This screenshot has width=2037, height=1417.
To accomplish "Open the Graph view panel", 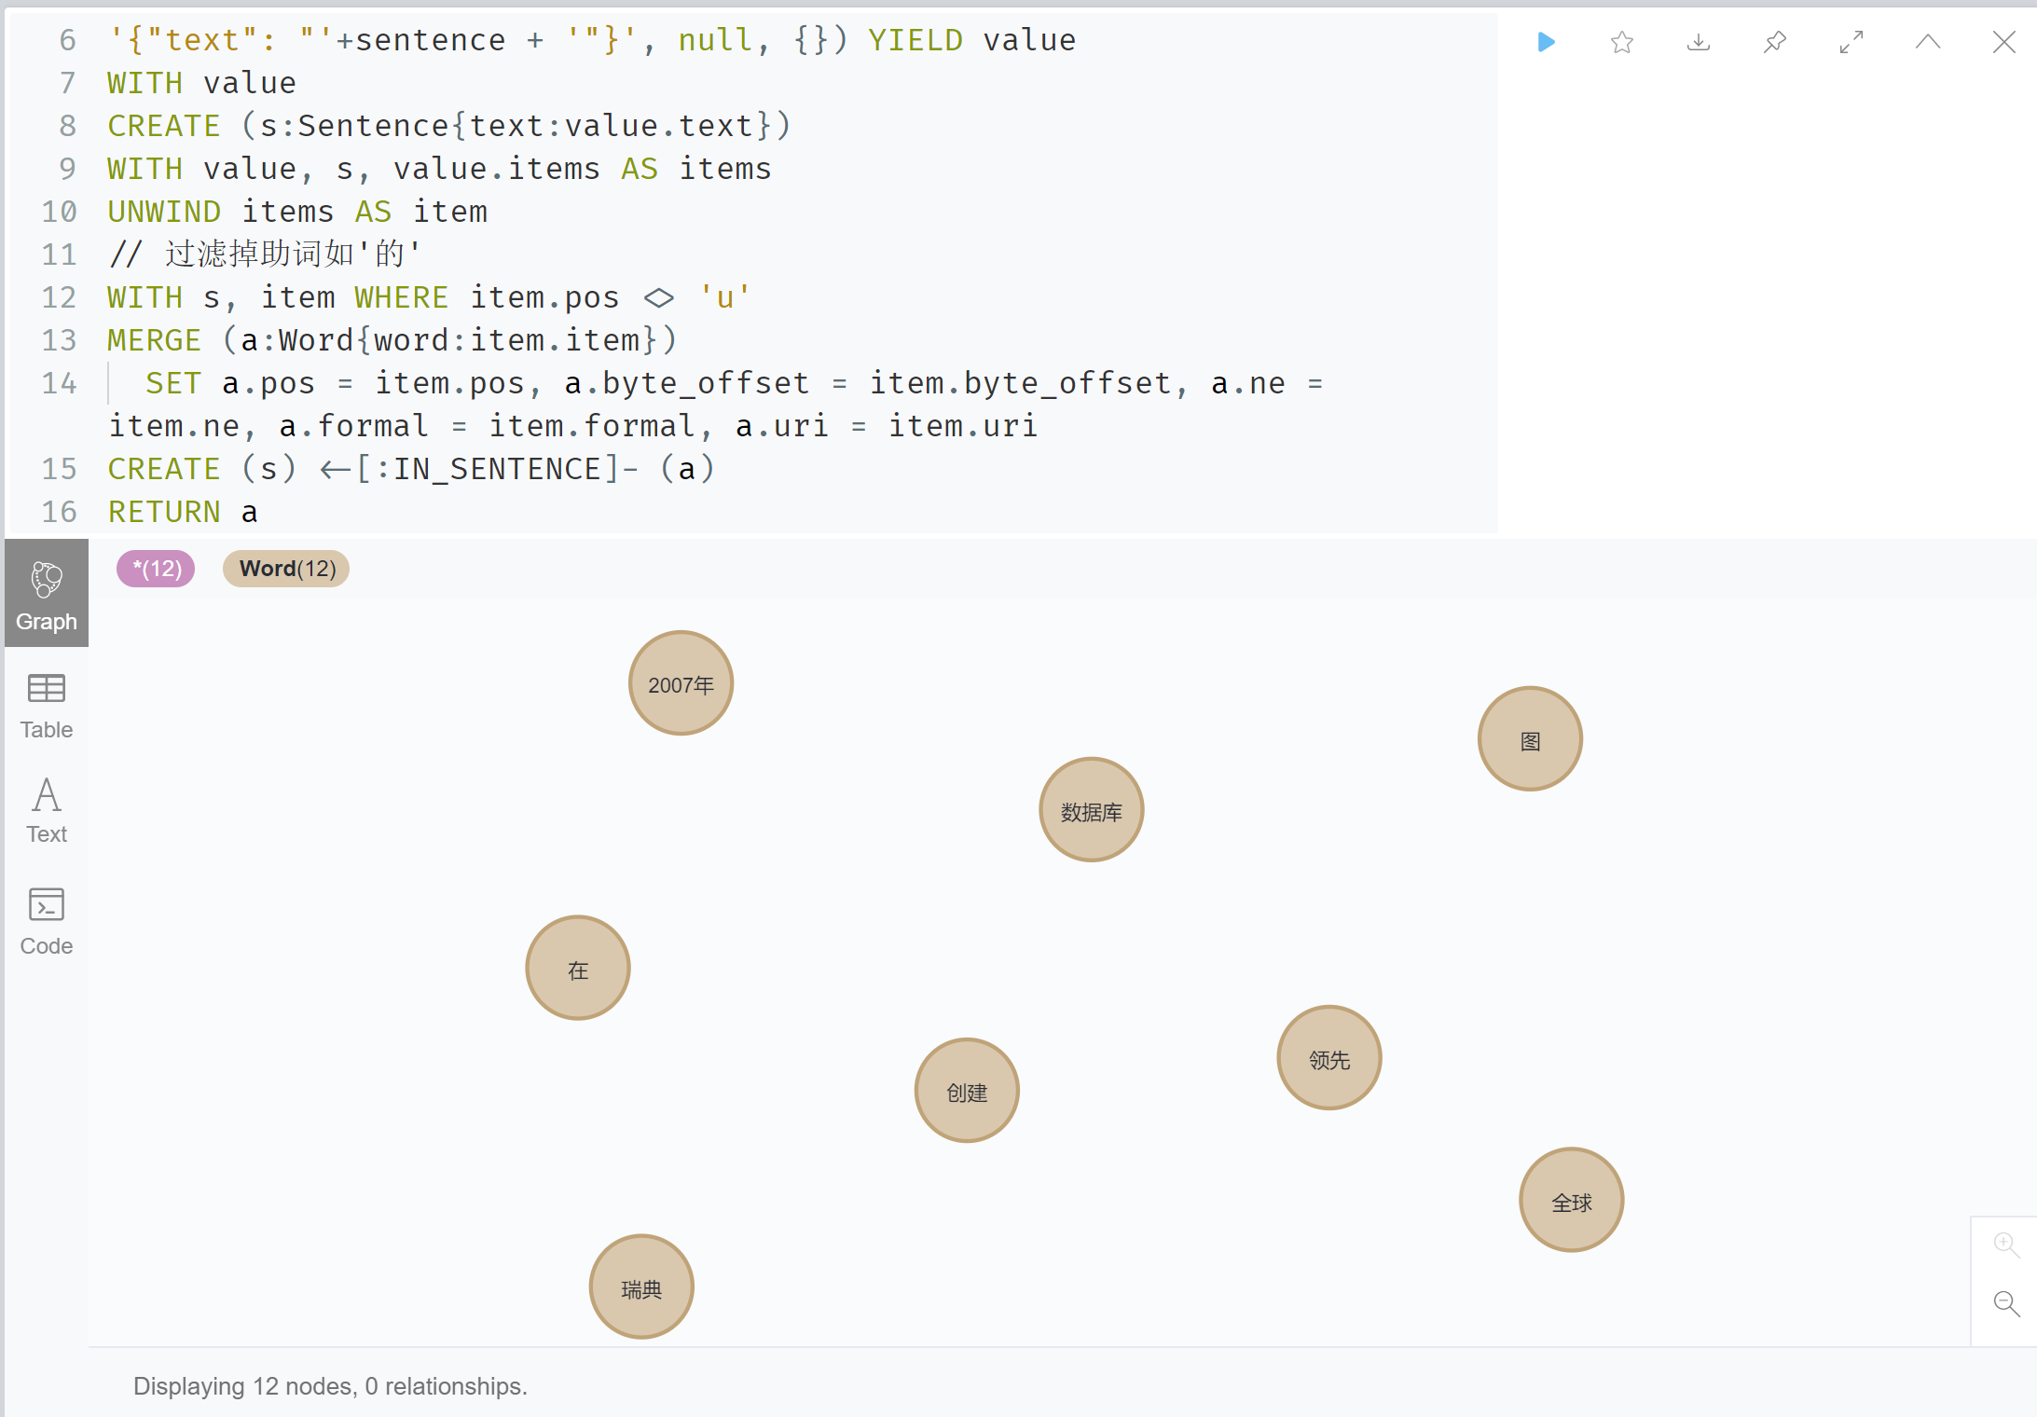I will 46,594.
